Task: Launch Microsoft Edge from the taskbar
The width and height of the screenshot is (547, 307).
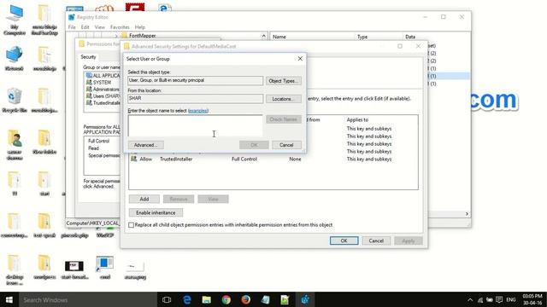Action: [187, 299]
